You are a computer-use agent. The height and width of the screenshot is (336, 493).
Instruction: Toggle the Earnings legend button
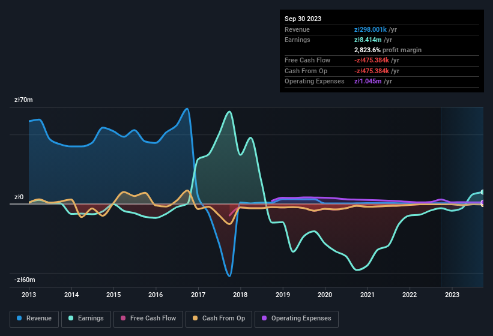[86, 319]
